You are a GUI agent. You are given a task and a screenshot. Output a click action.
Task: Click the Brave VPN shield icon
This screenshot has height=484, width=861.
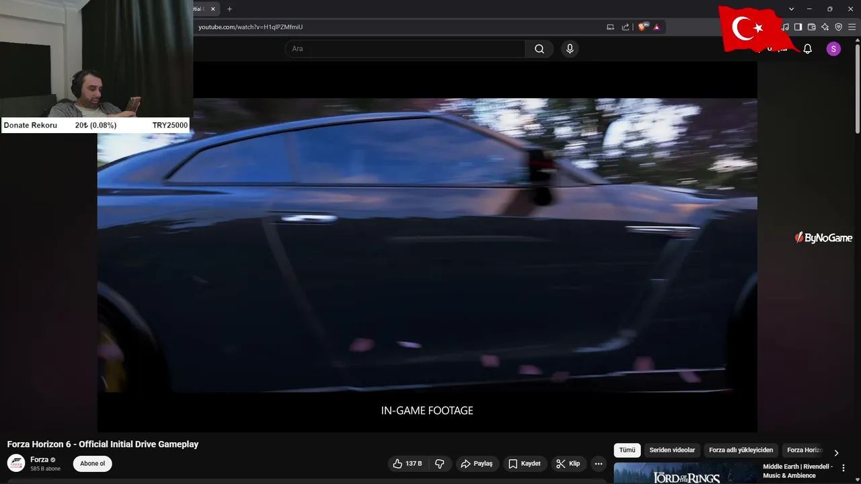838,27
